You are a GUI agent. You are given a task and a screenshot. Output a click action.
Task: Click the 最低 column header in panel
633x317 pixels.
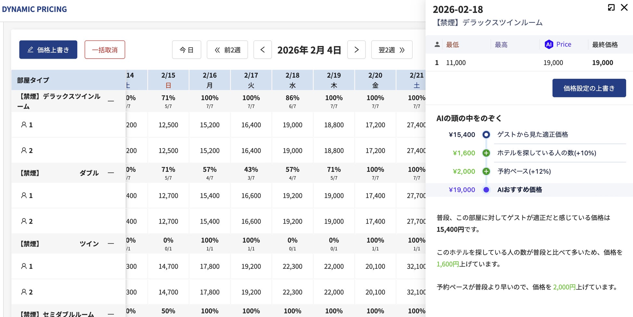click(453, 45)
